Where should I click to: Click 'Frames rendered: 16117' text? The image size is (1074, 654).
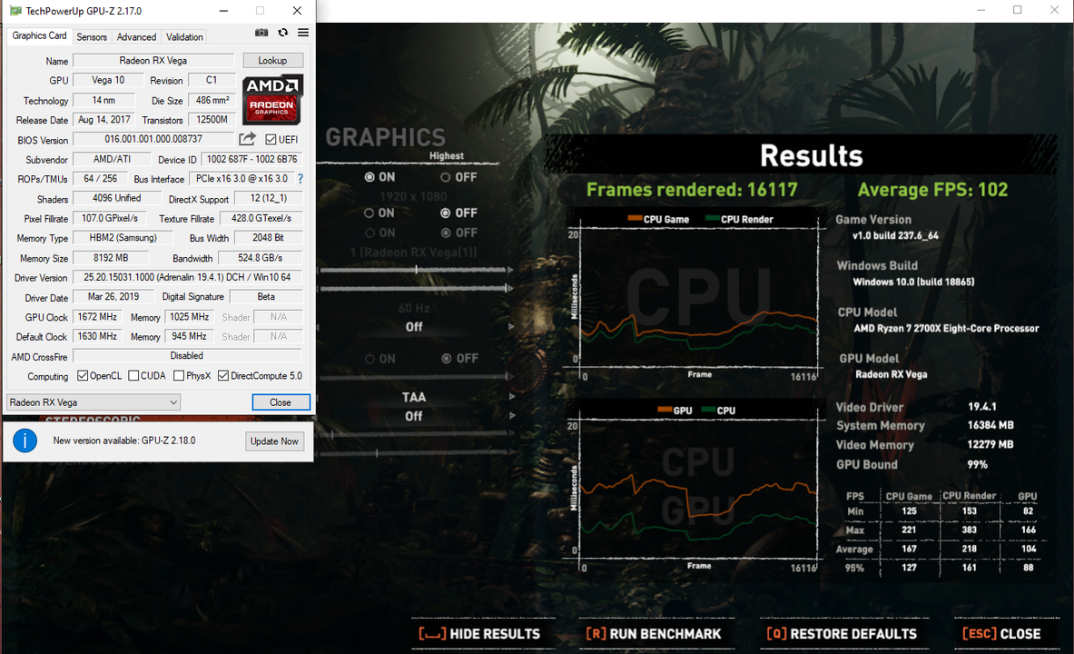(x=692, y=190)
